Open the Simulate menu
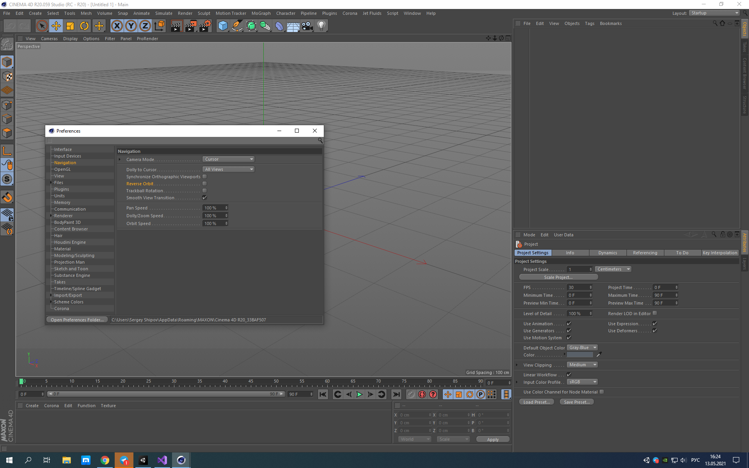The height and width of the screenshot is (468, 749). (163, 13)
